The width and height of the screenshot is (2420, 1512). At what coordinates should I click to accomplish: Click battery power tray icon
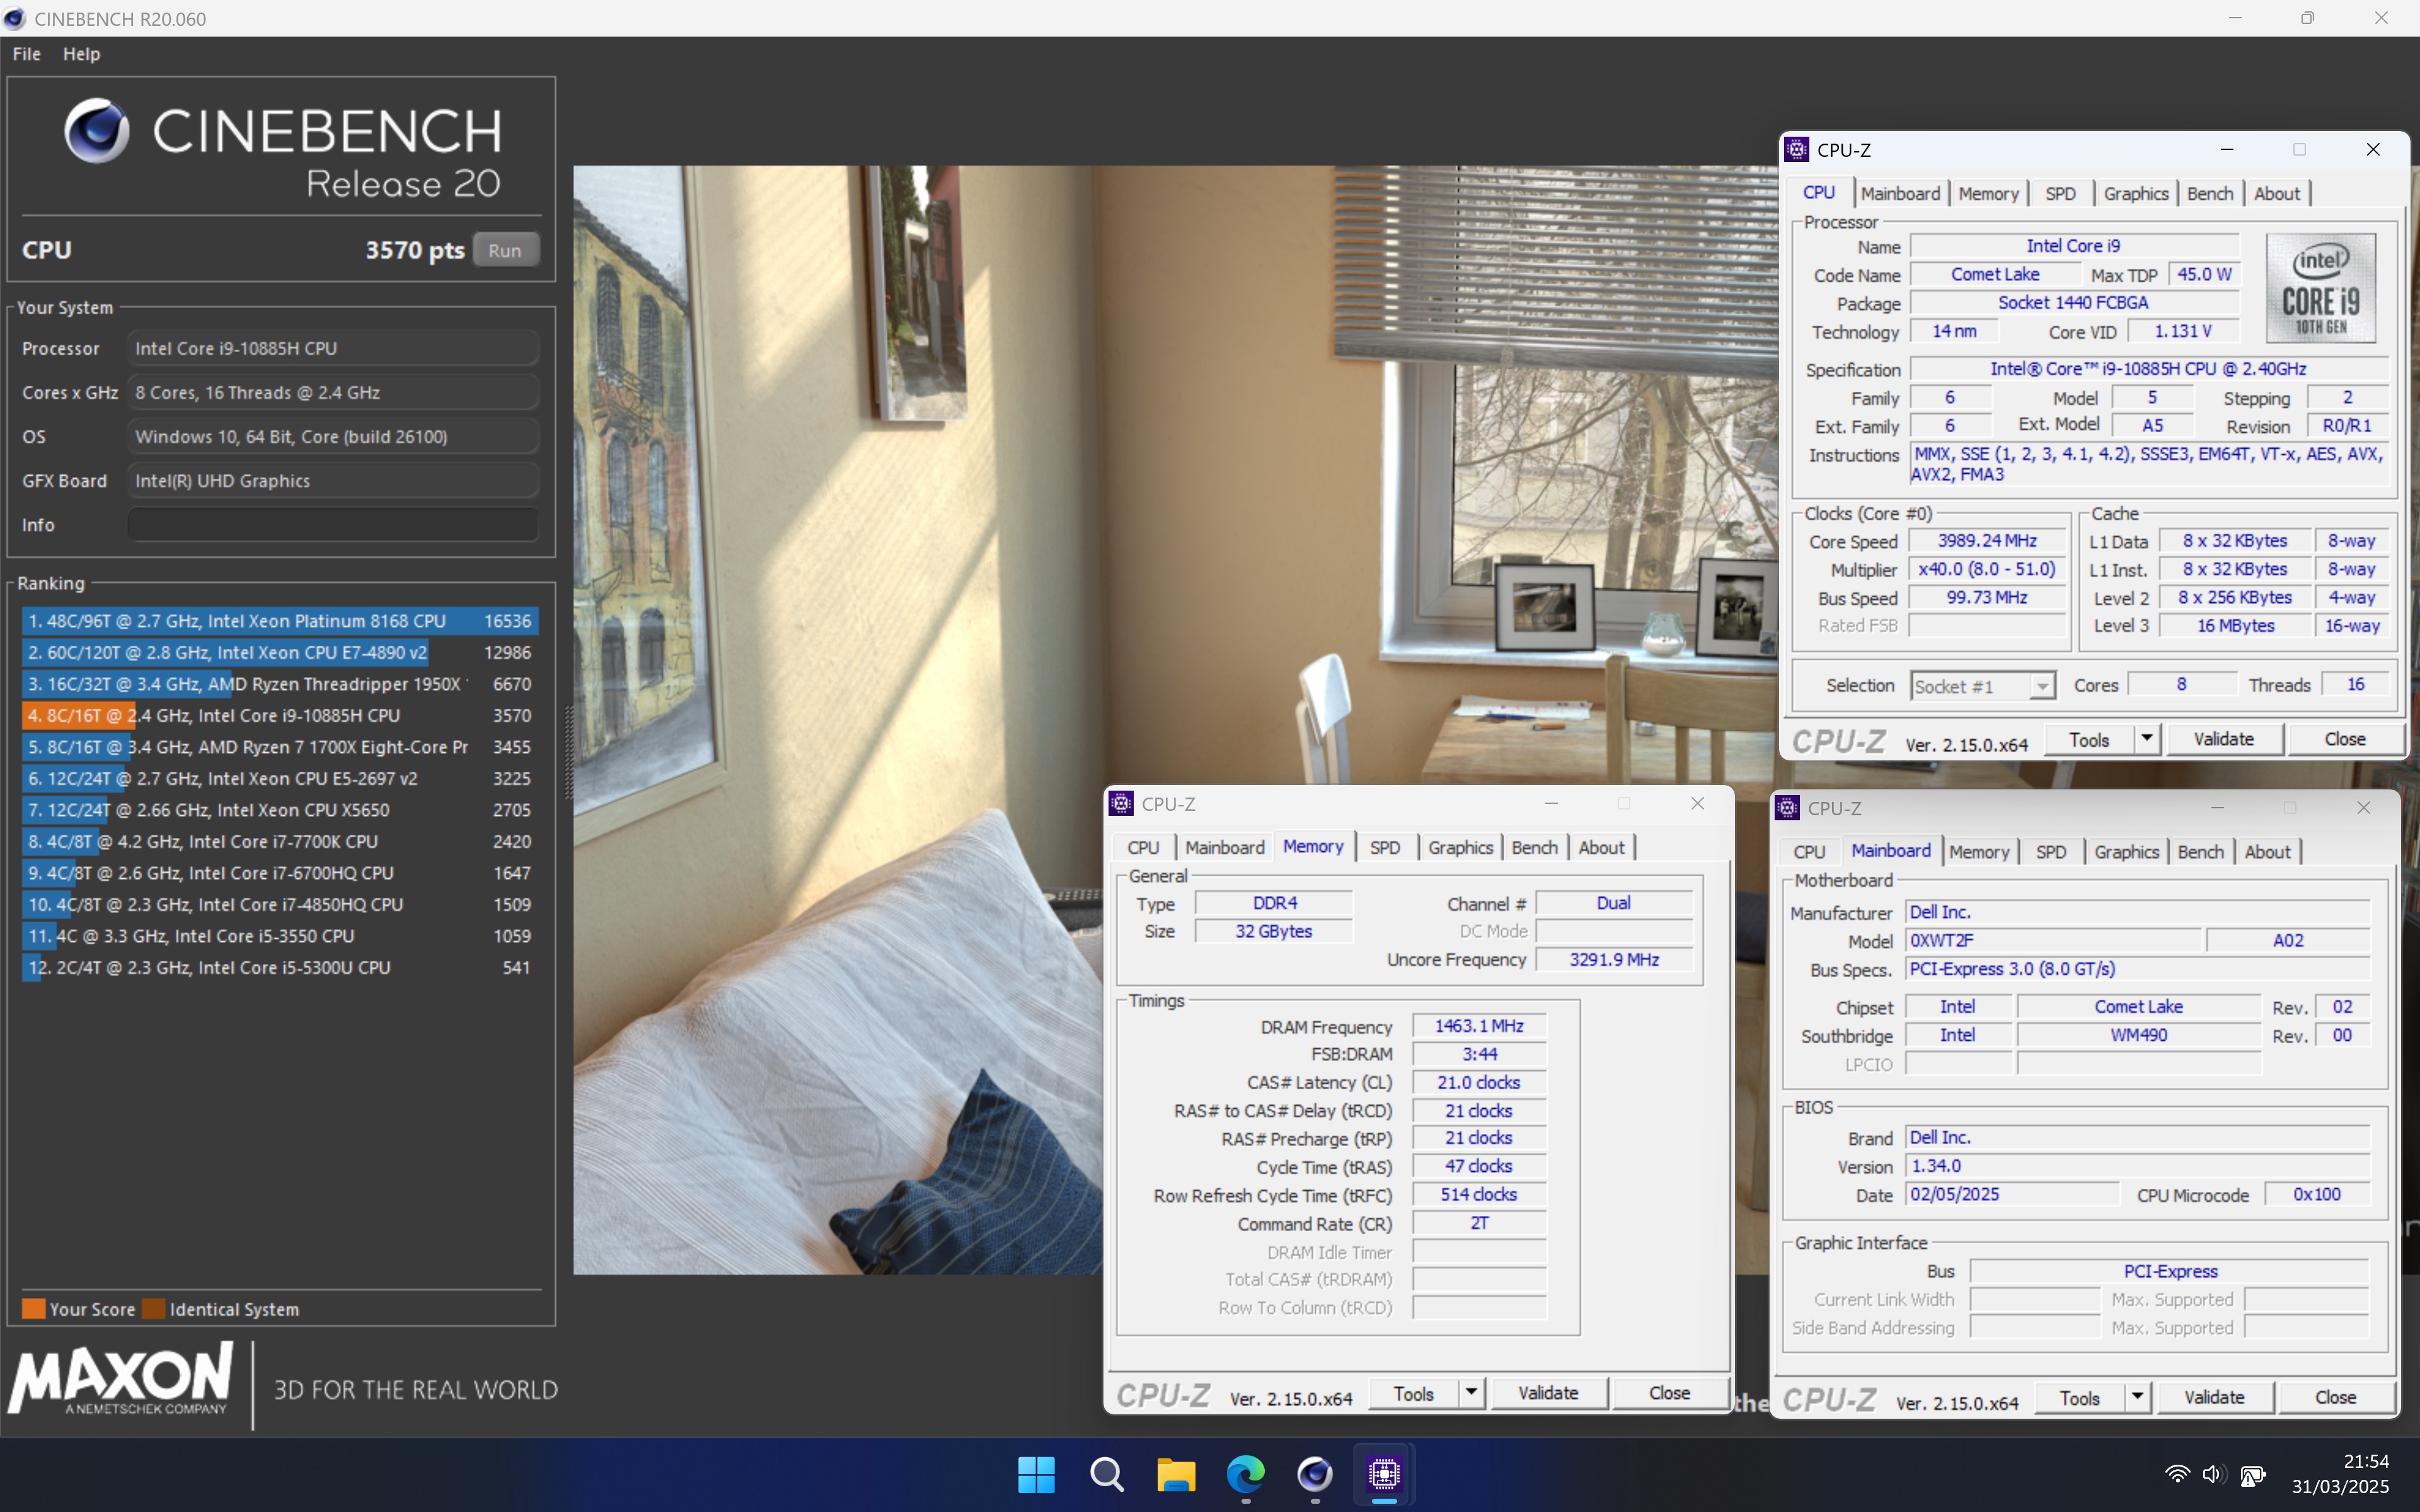(2253, 1474)
